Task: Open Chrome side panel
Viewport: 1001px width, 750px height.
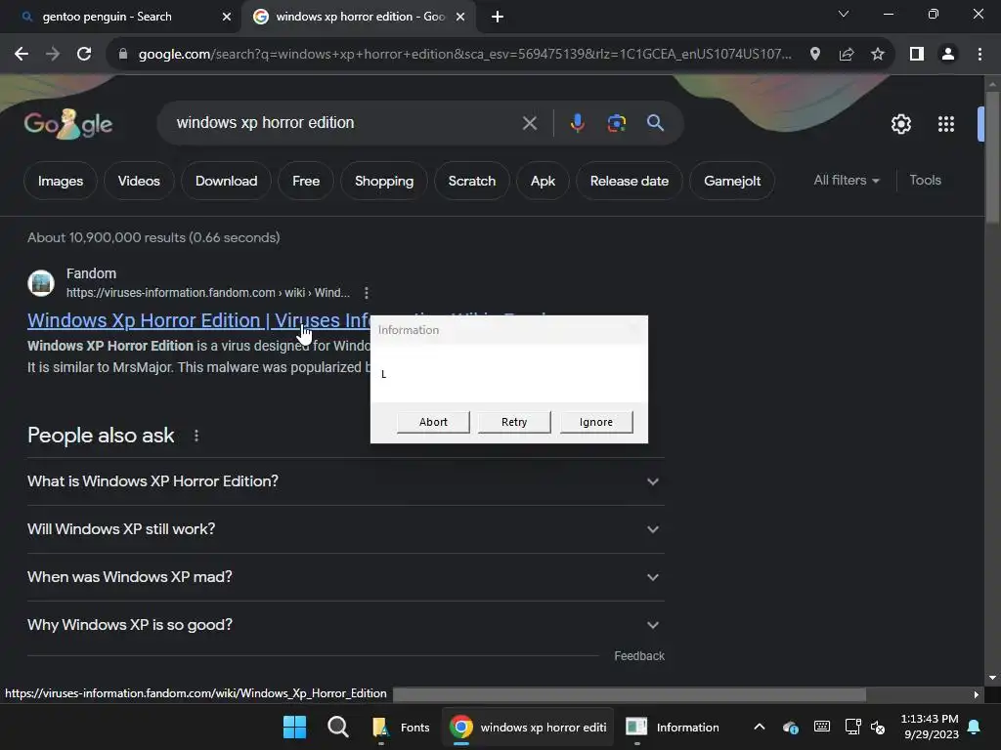Action: (917, 55)
